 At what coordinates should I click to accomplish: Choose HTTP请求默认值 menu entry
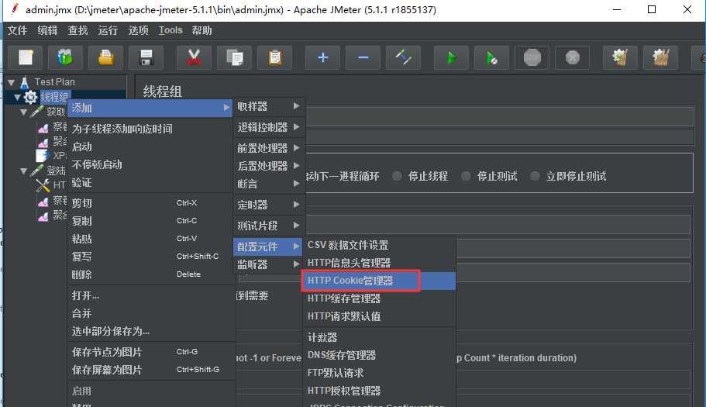pyautogui.click(x=378, y=316)
